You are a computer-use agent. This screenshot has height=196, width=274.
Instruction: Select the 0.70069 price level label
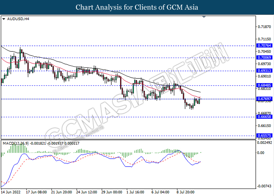(x=264, y=58)
